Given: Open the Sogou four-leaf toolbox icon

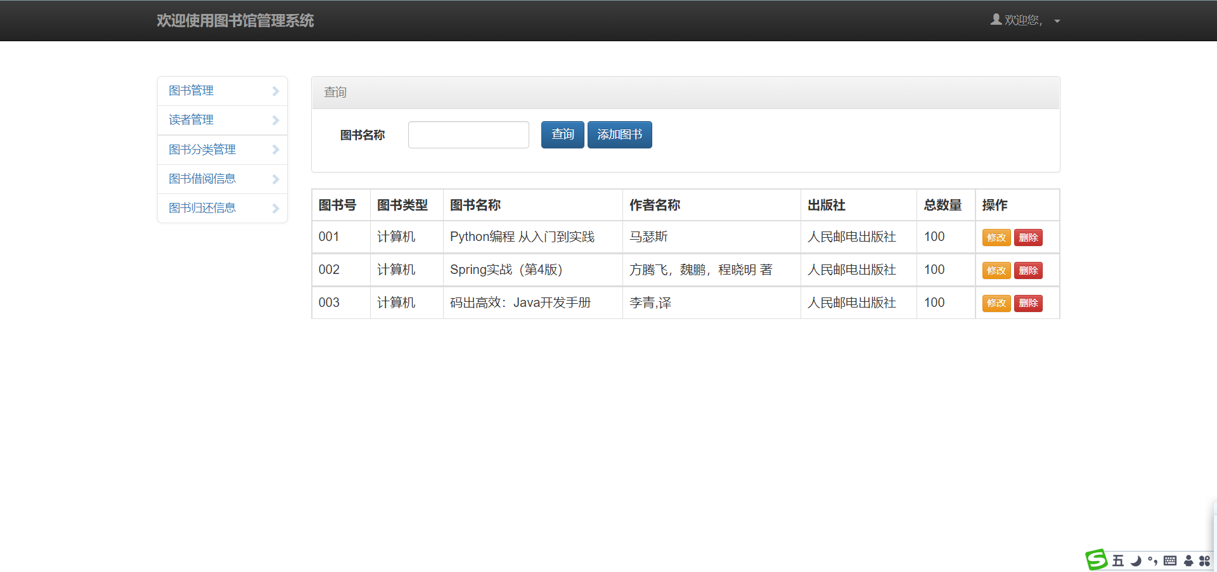Looking at the screenshot, I should 1204,561.
